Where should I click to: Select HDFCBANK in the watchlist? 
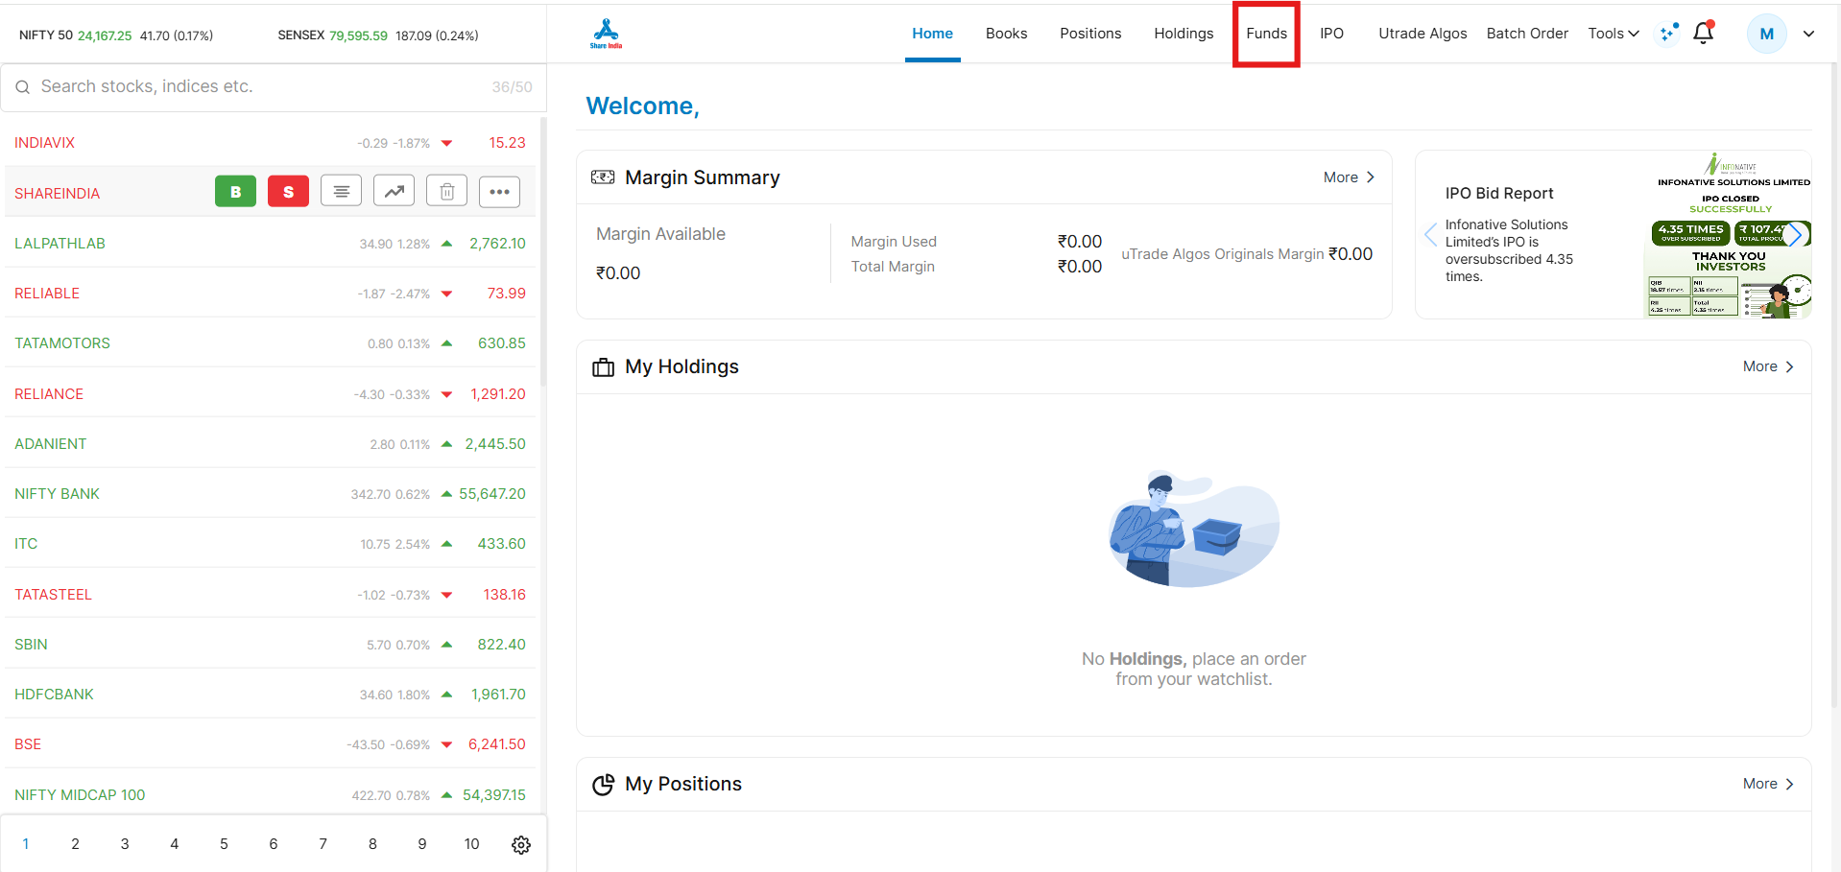click(x=270, y=694)
